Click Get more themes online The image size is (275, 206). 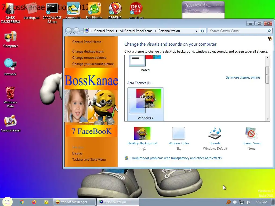(243, 78)
